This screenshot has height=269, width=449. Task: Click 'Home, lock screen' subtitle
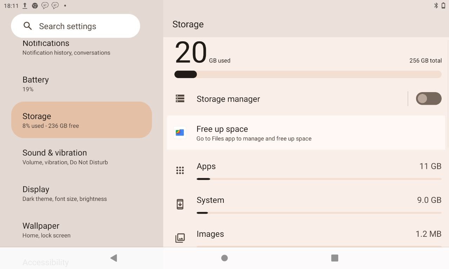tap(46, 235)
